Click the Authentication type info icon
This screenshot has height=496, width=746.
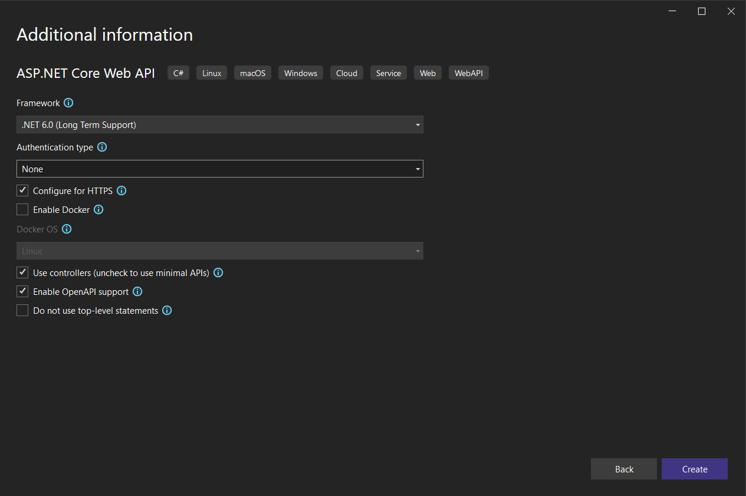click(102, 147)
